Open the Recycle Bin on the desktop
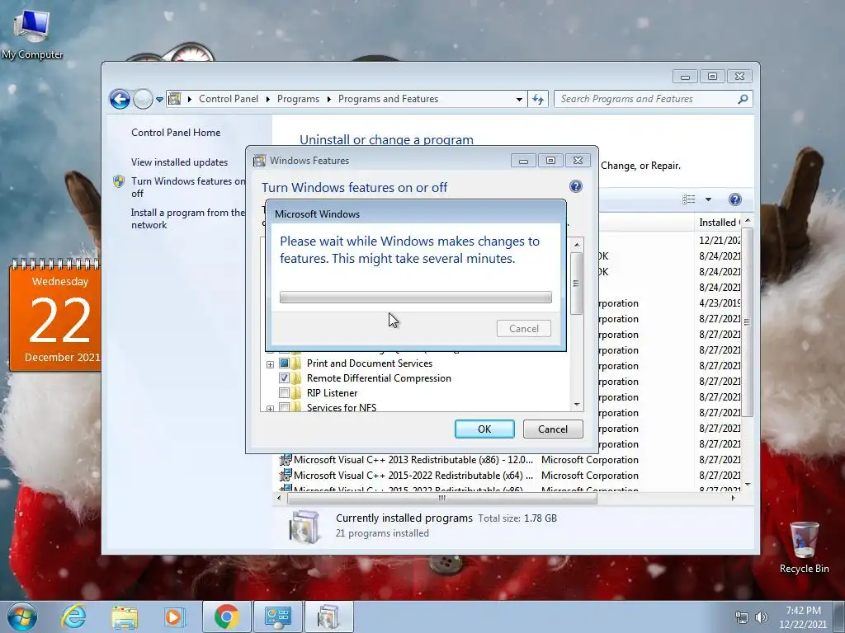This screenshot has width=845, height=633. point(804,547)
